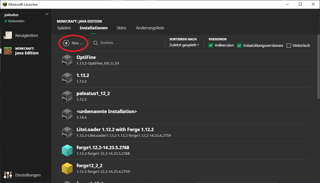This screenshot has height=183, width=320.
Task: Disable the Entwicklungsversionen checkbox
Action: tap(239, 45)
